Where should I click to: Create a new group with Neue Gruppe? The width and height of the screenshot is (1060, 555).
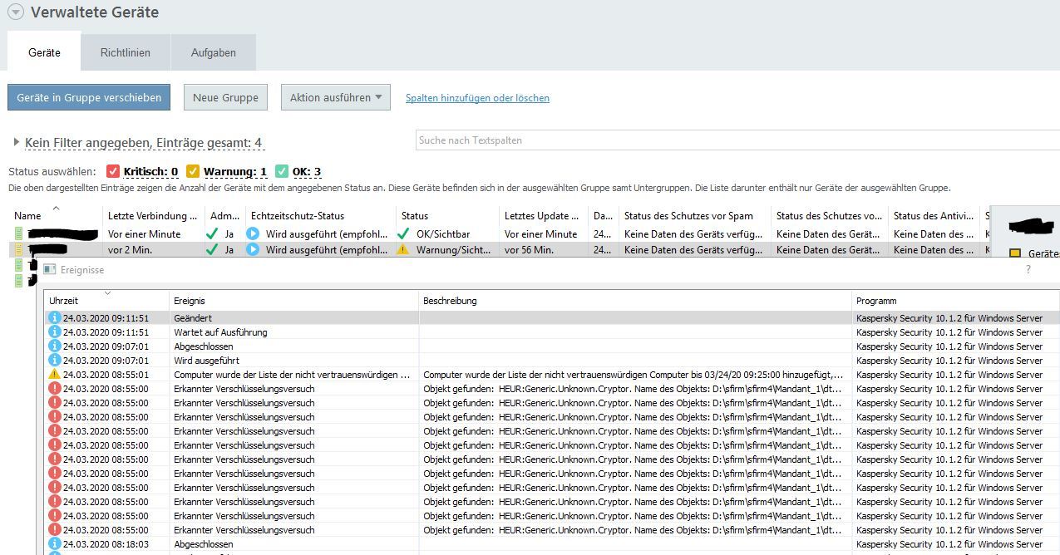click(x=225, y=97)
